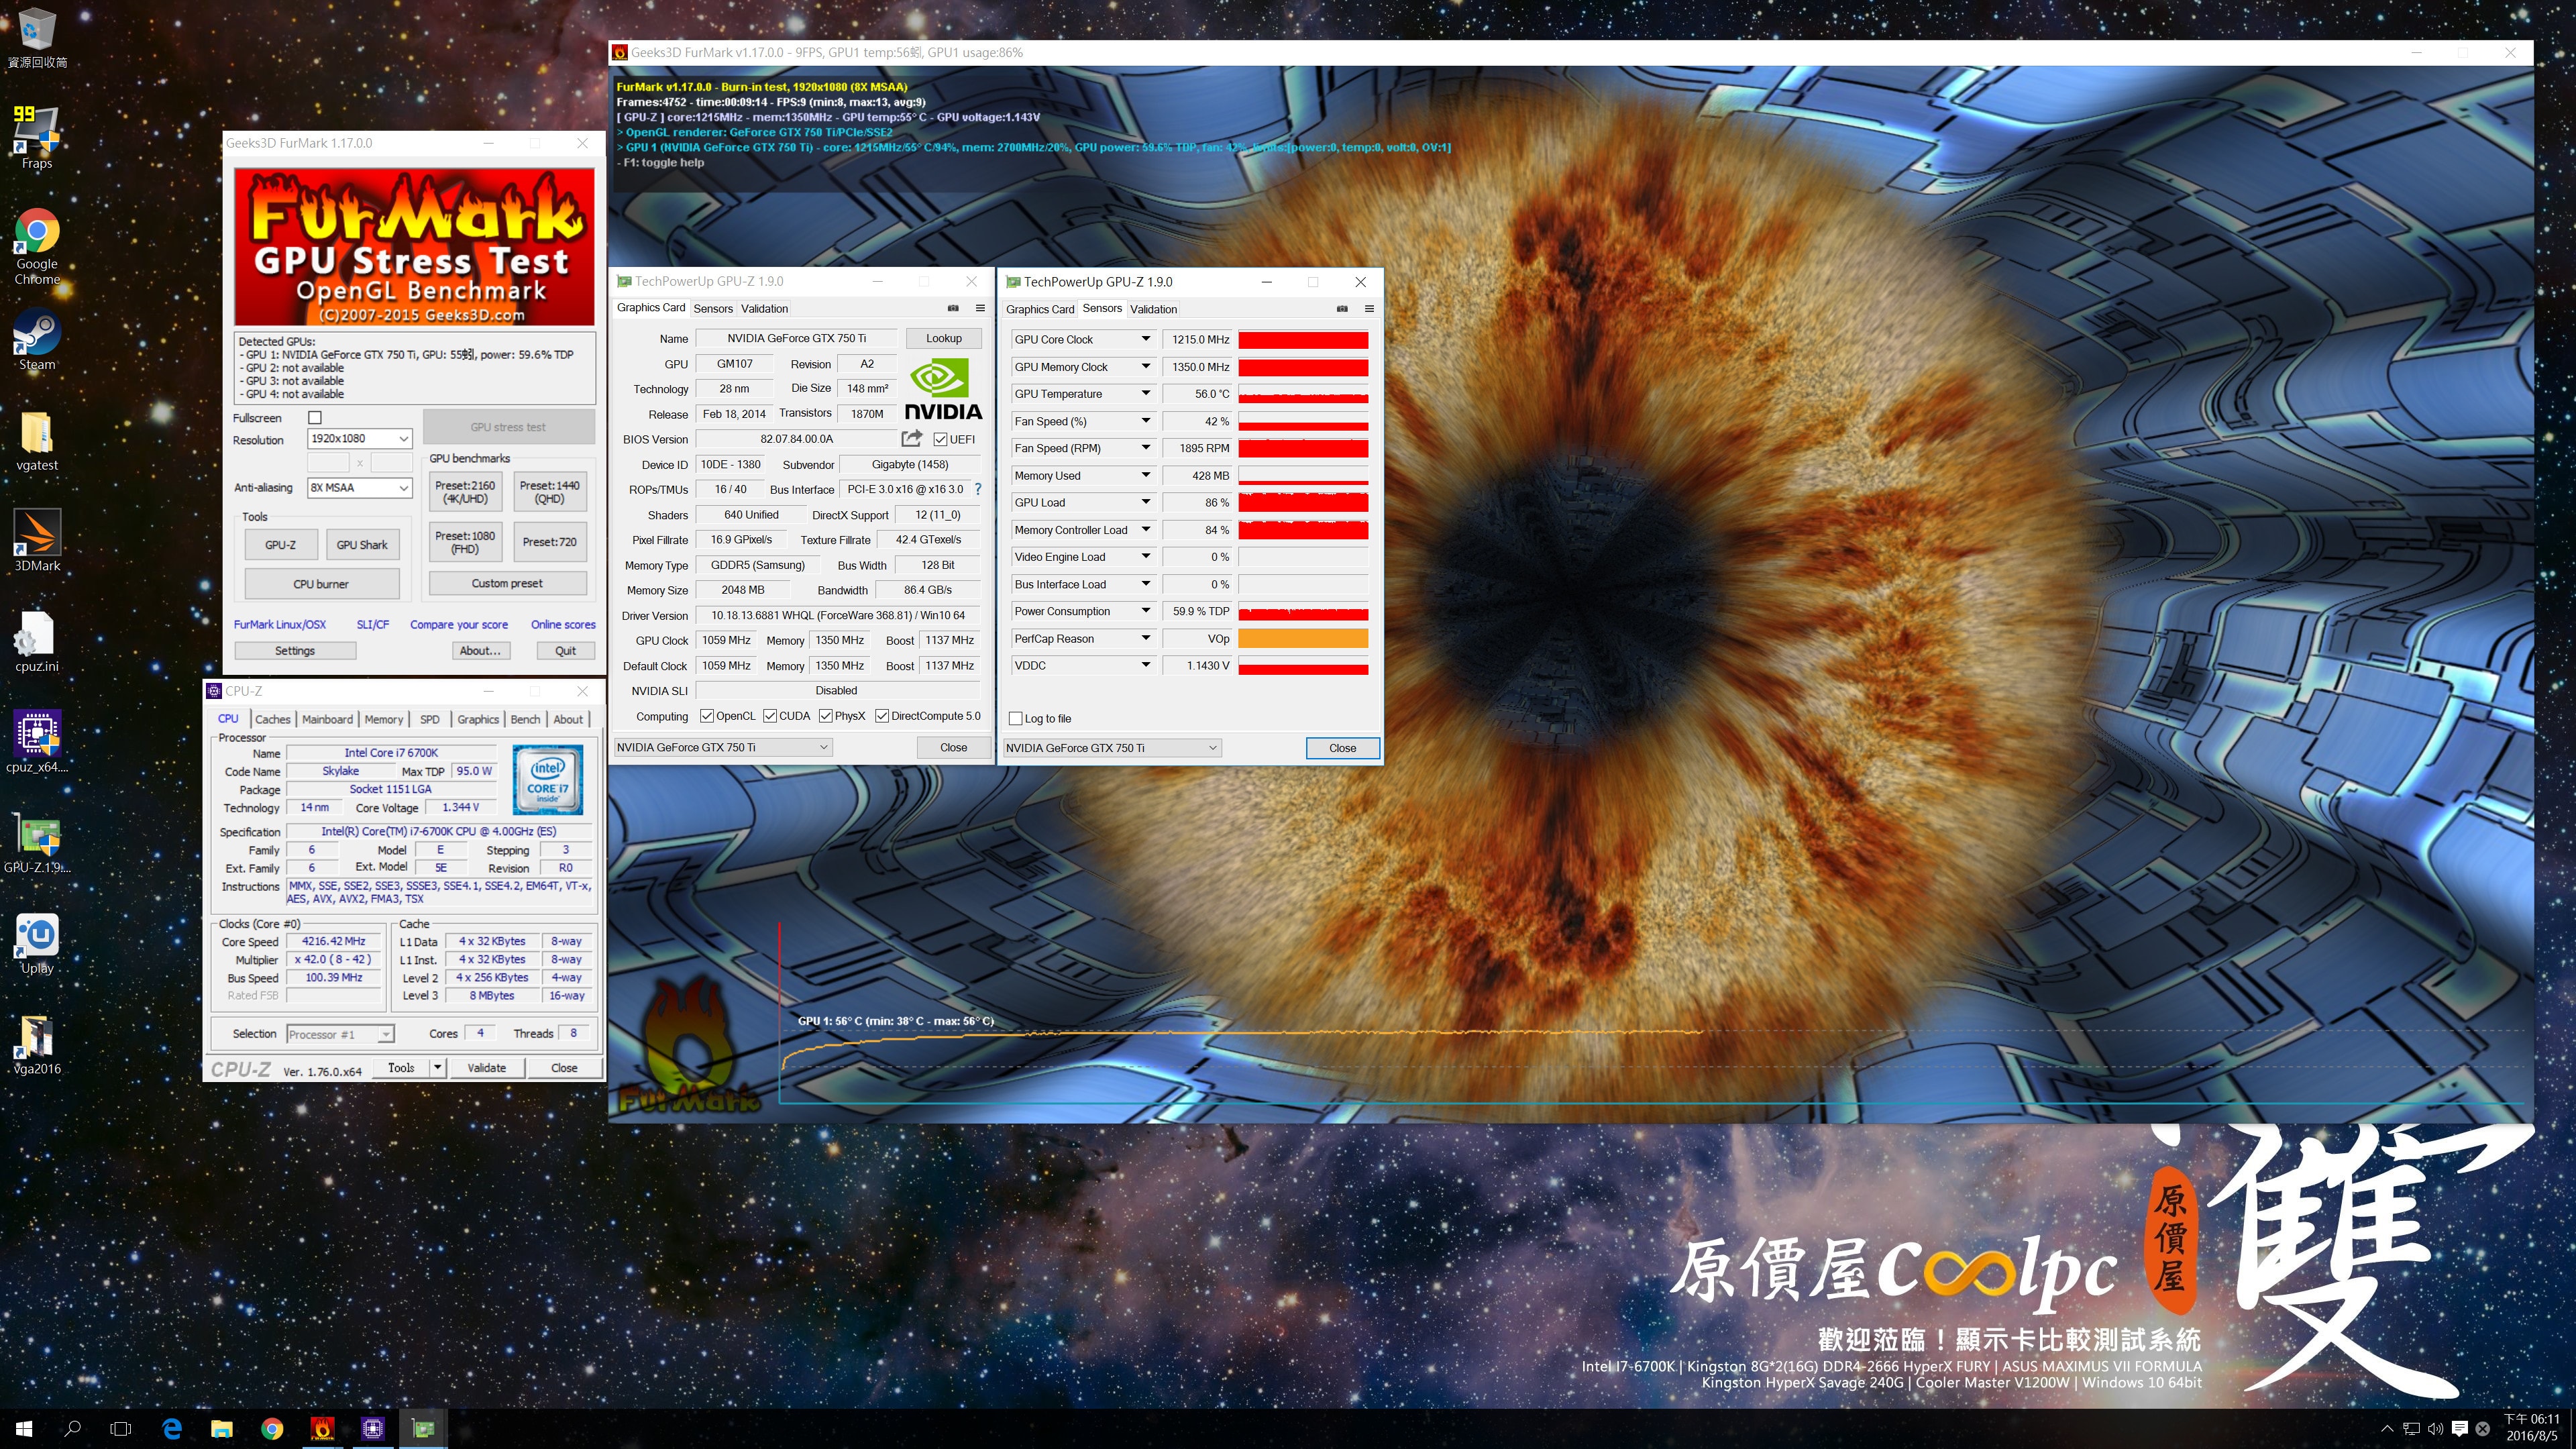Image resolution: width=2576 pixels, height=1449 pixels.
Task: Toggle the UEFI checkbox in GPU-Z
Action: click(940, 439)
